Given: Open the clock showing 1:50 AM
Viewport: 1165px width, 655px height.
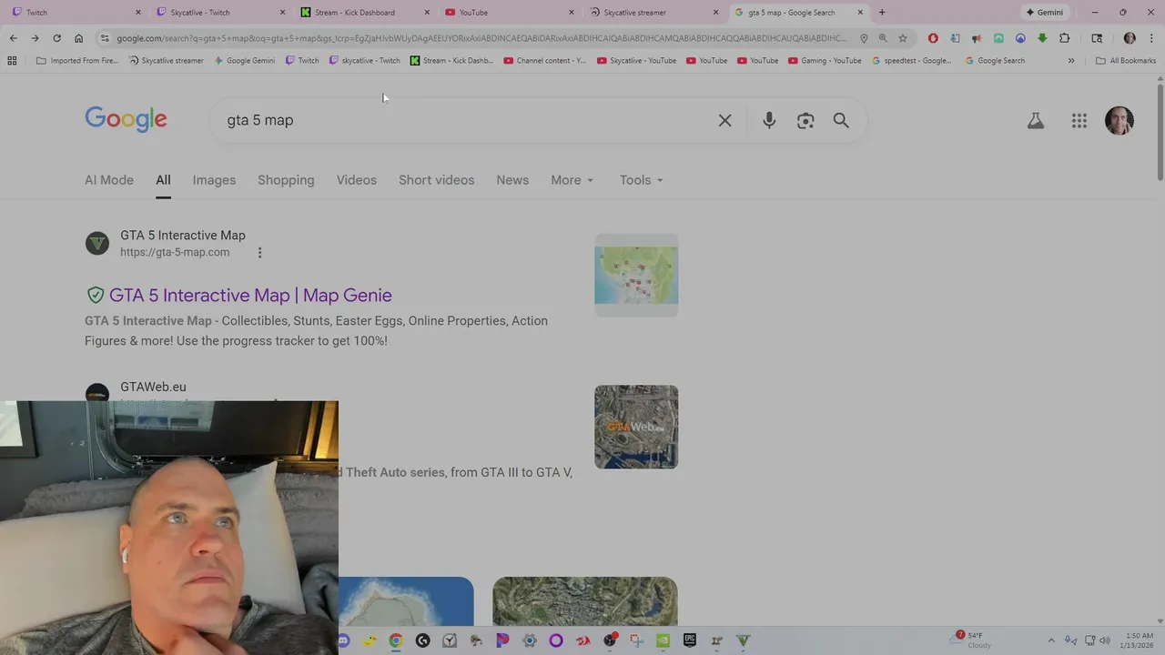Looking at the screenshot, I should pyautogui.click(x=1139, y=640).
